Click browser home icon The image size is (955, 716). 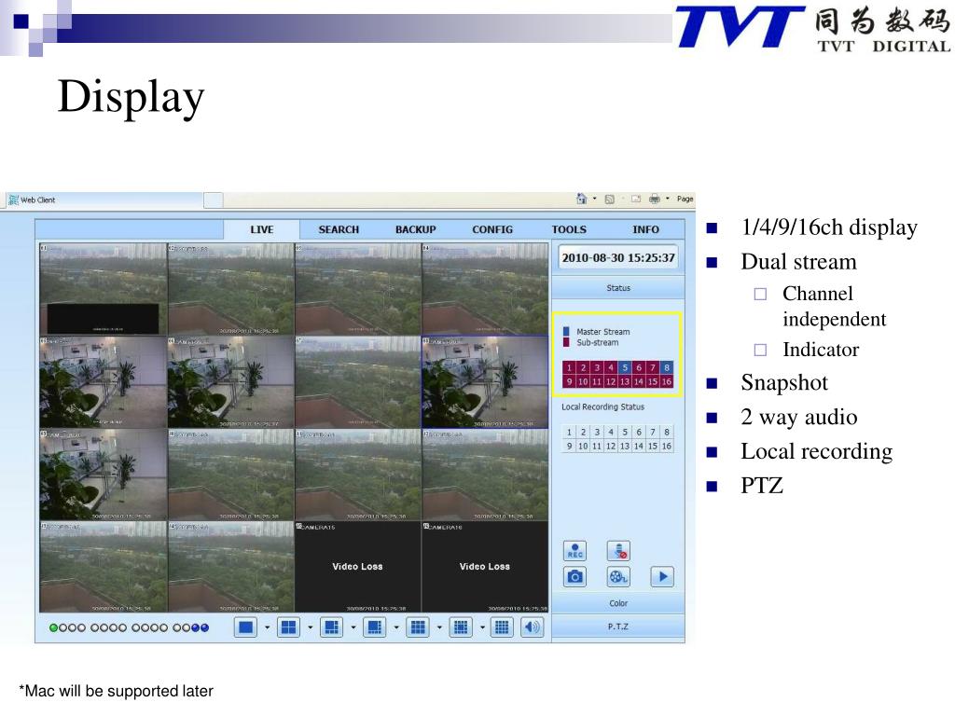tap(582, 199)
